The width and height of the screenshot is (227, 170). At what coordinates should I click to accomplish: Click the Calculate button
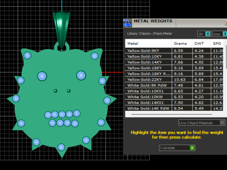point(177,148)
